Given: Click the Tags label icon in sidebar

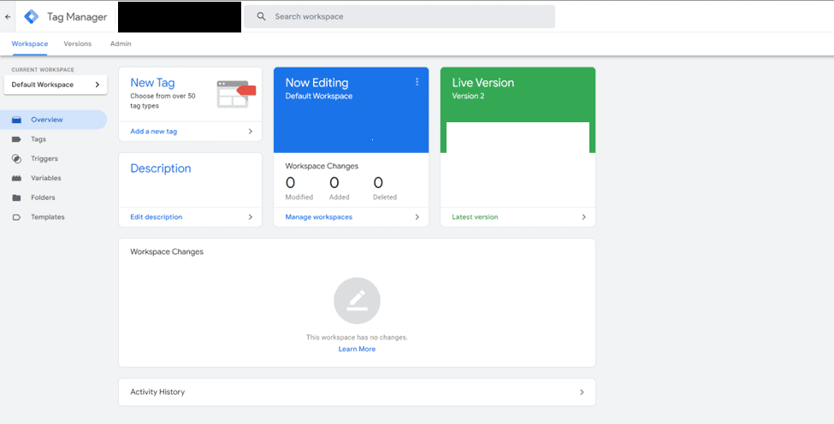Looking at the screenshot, I should [16, 139].
